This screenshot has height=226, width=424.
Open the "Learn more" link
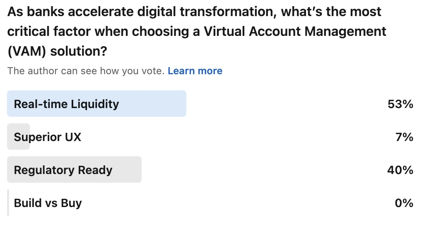[x=195, y=71]
